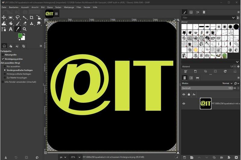Select the Move tool

pyautogui.click(x=4, y=17)
